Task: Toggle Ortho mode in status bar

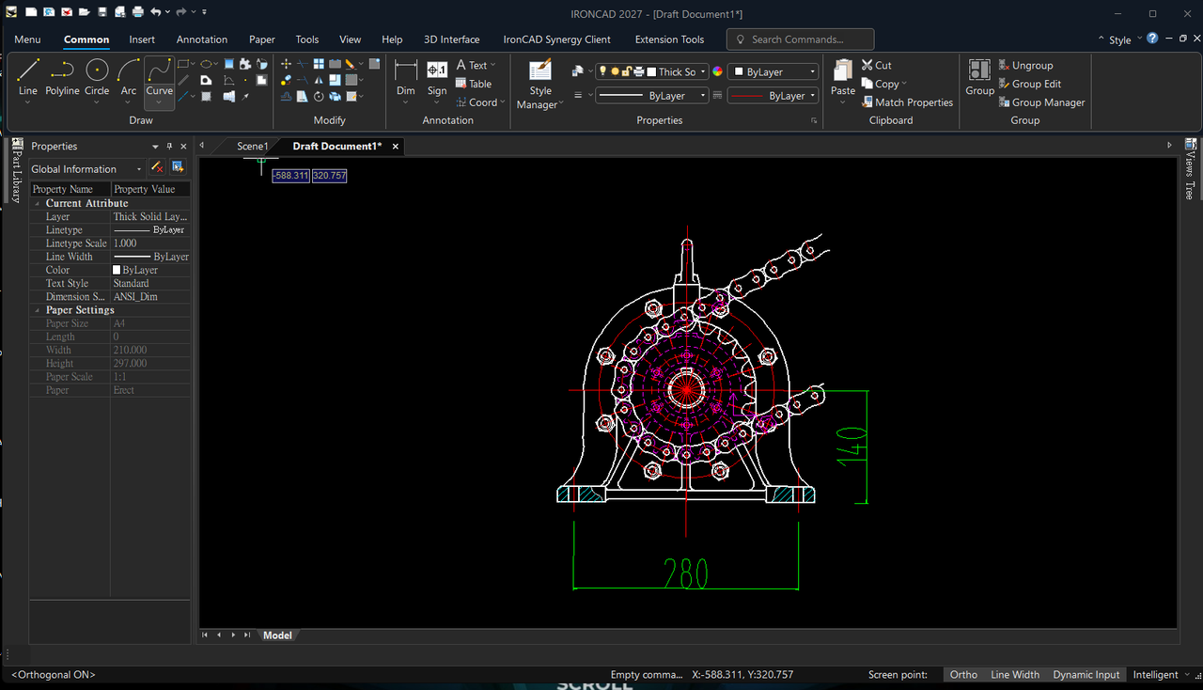Action: (x=963, y=674)
